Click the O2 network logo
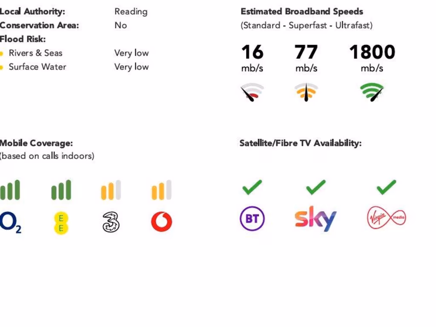The image size is (436, 327). coord(10,222)
